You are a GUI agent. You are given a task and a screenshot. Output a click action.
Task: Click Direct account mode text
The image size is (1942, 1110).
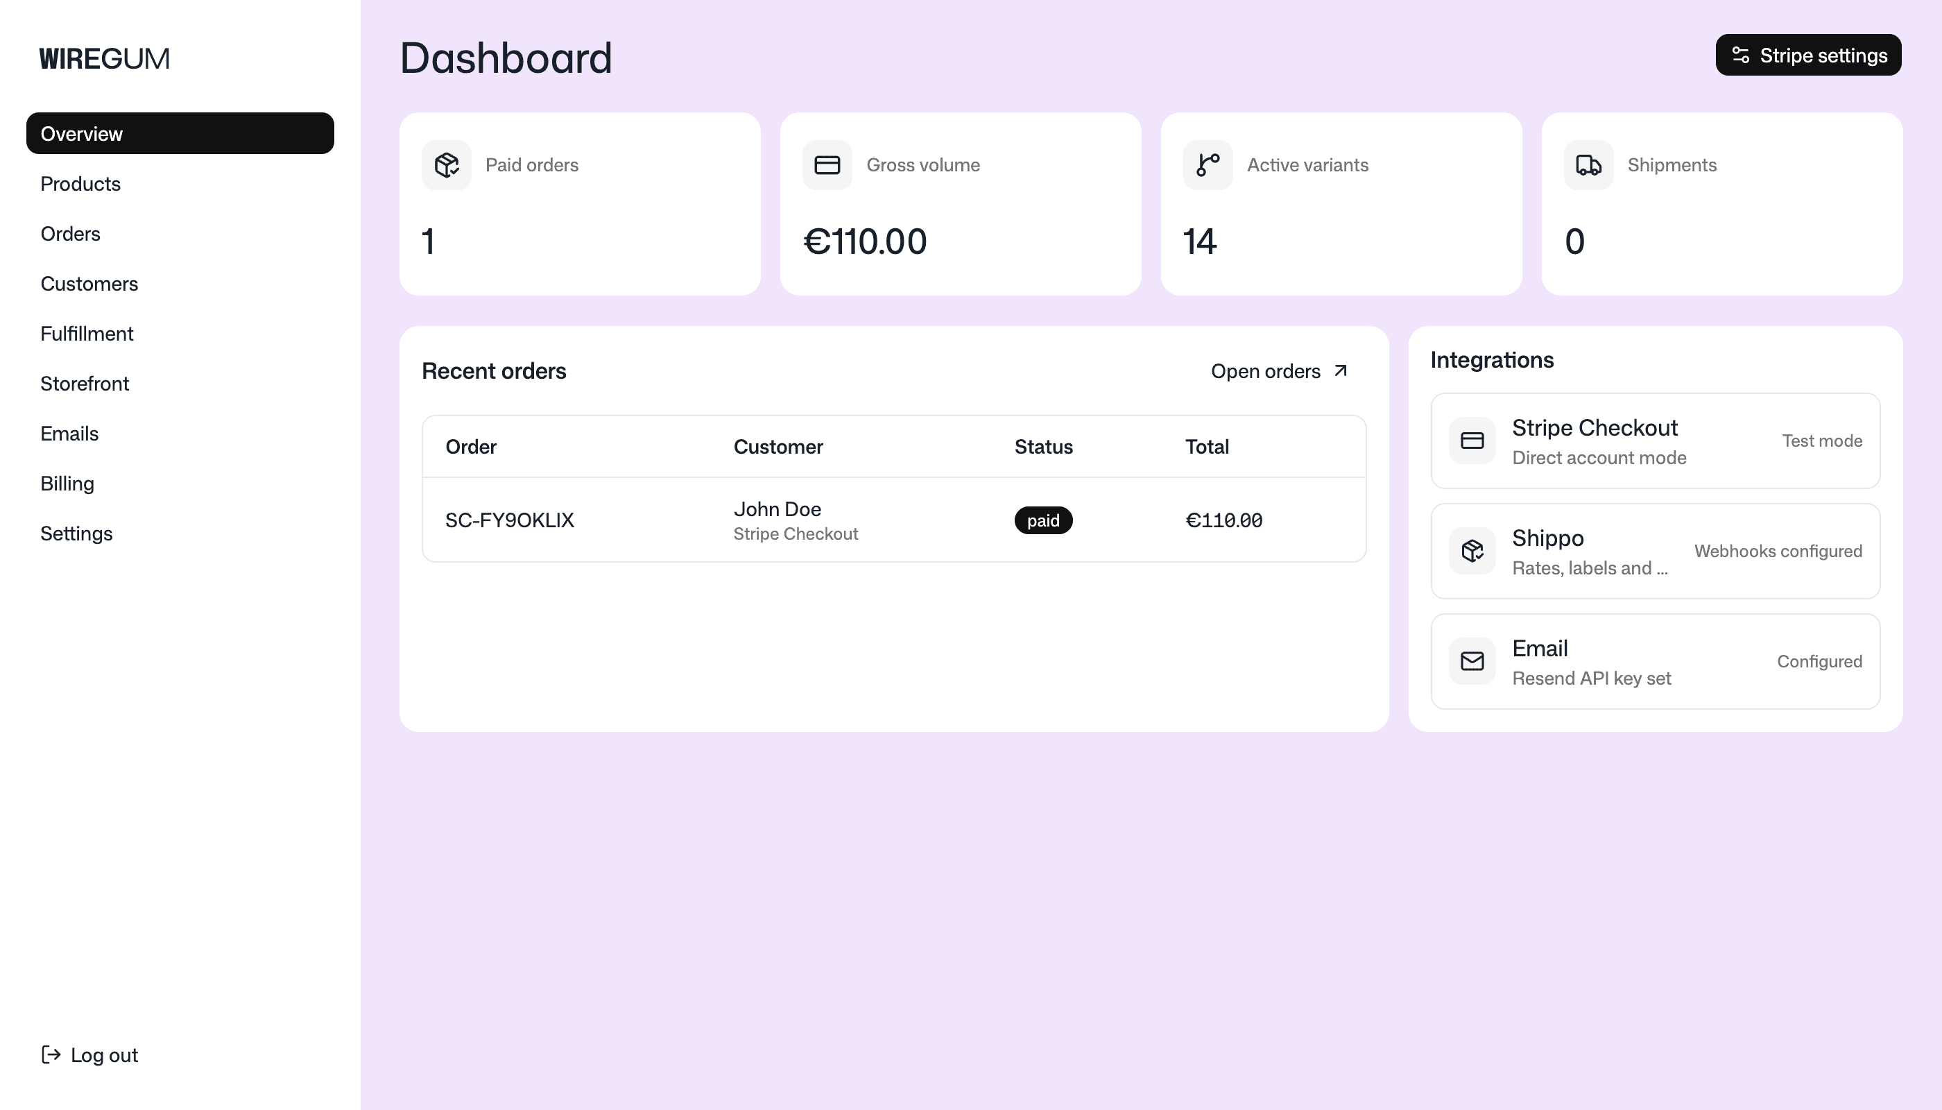[1599, 457]
